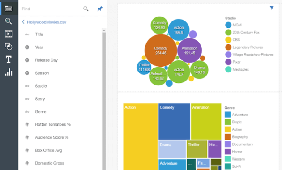Click the field list scrollbar up arrow
282x170 pixels.
coord(104,30)
